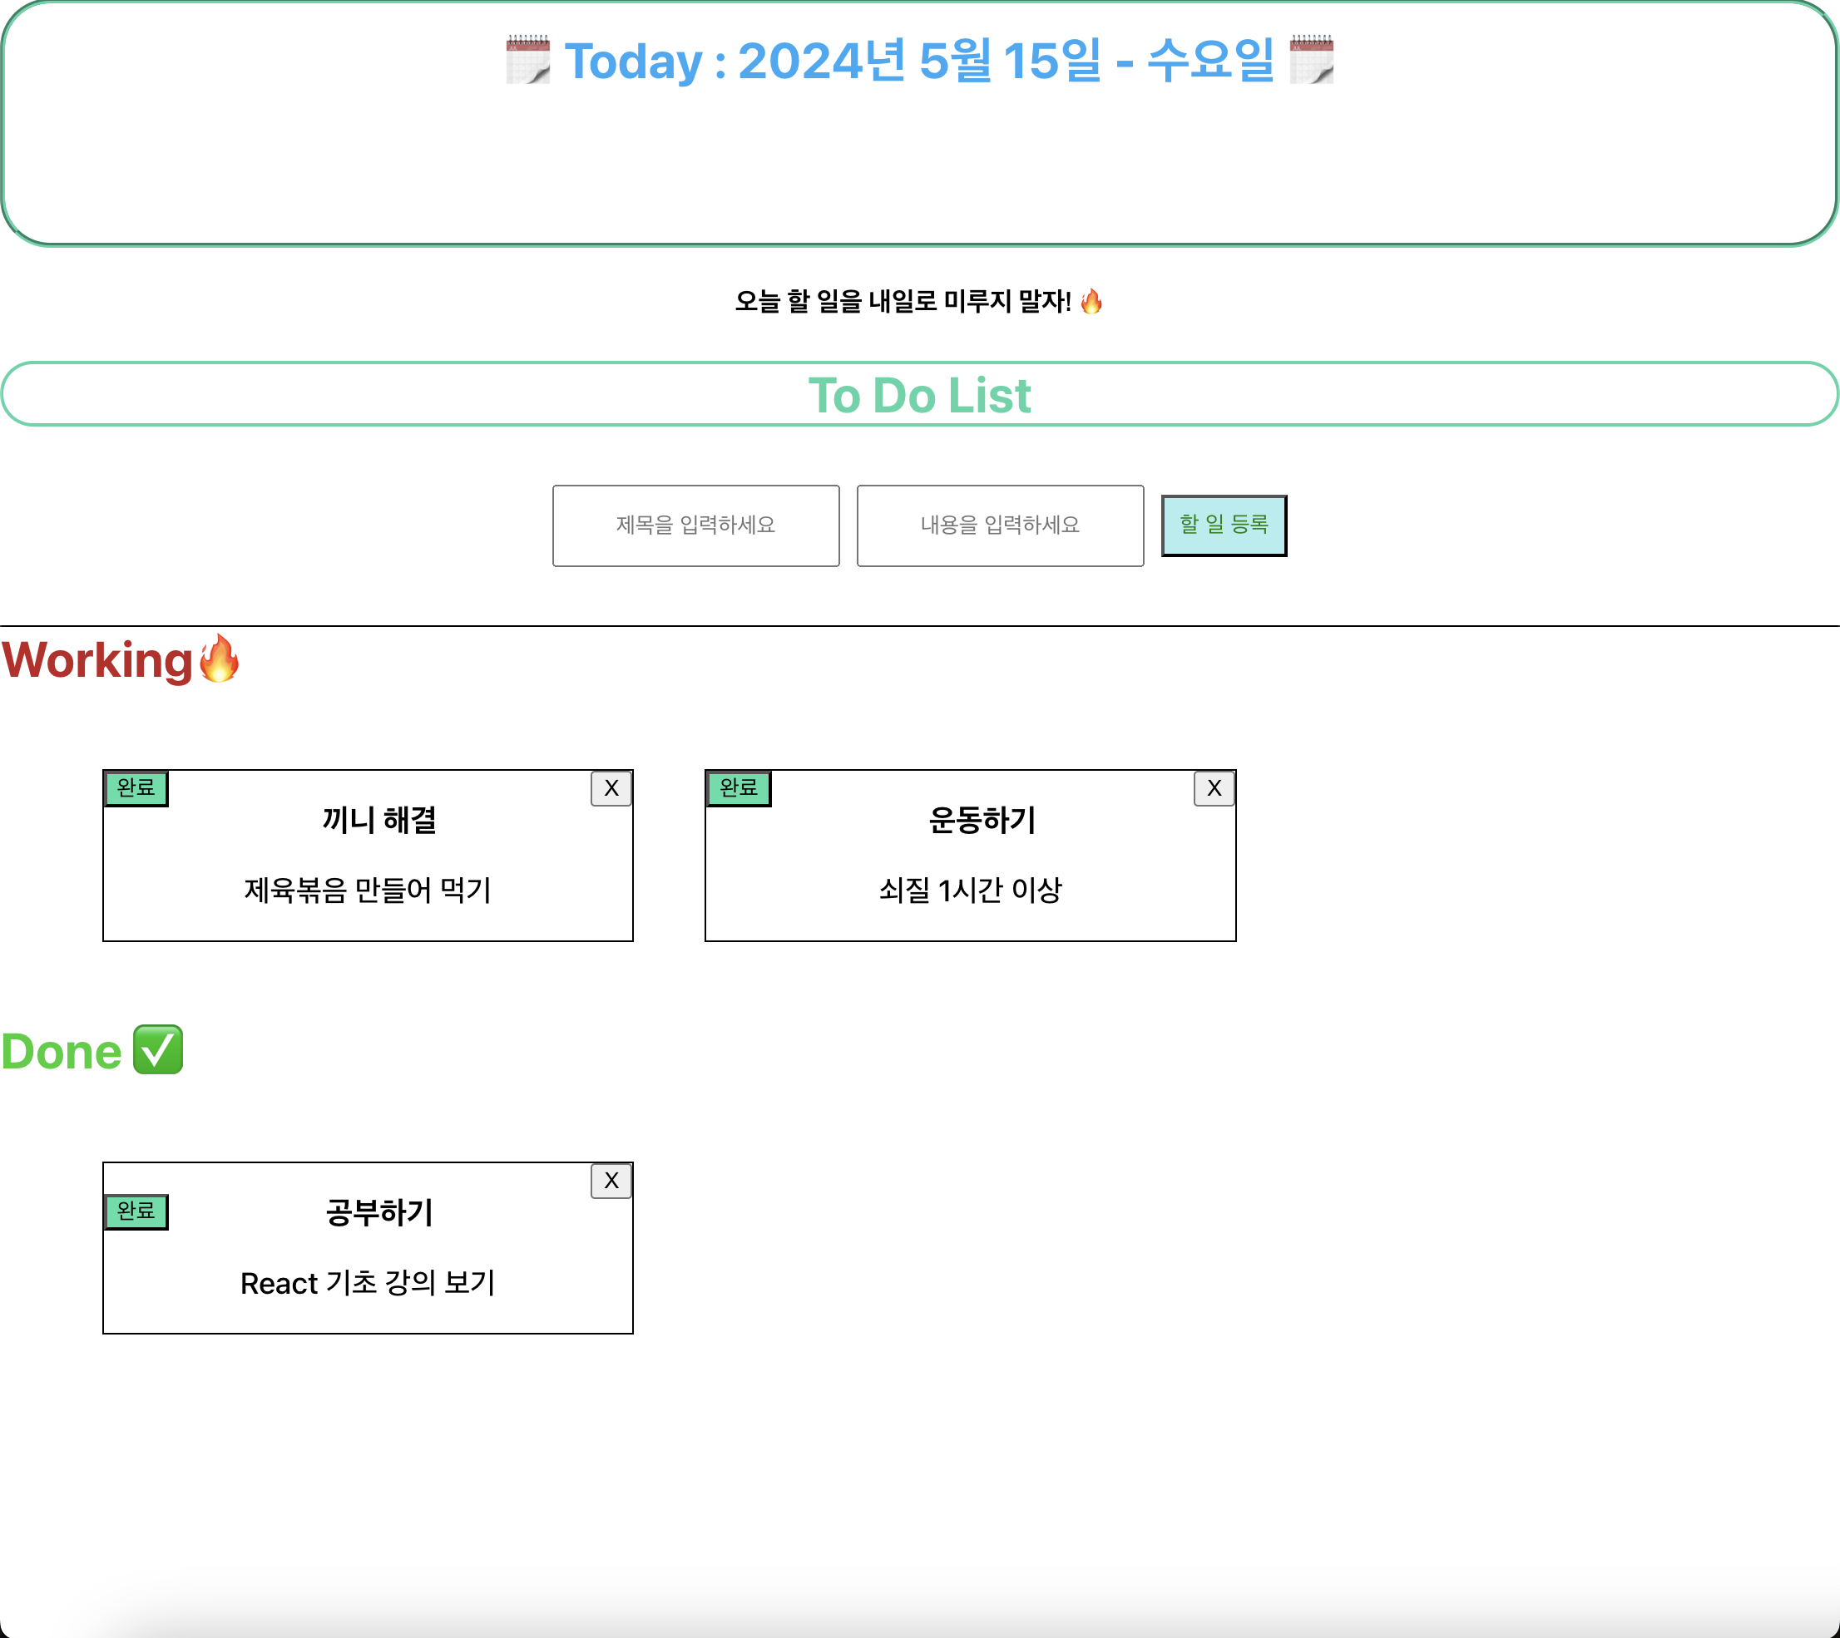Click the 쇠질 1시간 이상 description text
Image resolution: width=1840 pixels, height=1638 pixels.
coord(971,891)
